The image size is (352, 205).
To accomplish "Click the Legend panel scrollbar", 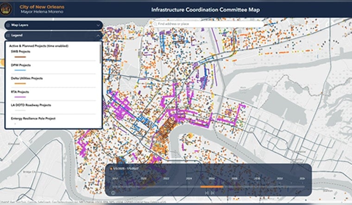I will coord(101,53).
